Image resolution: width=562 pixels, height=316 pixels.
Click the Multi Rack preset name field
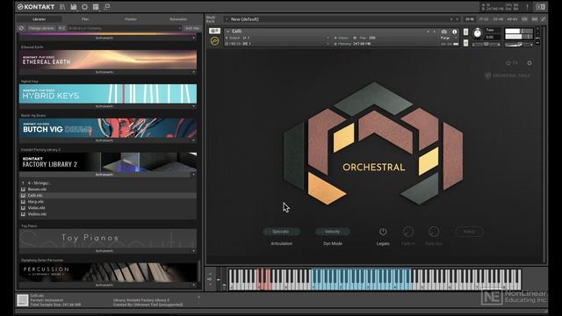[x=342, y=19]
